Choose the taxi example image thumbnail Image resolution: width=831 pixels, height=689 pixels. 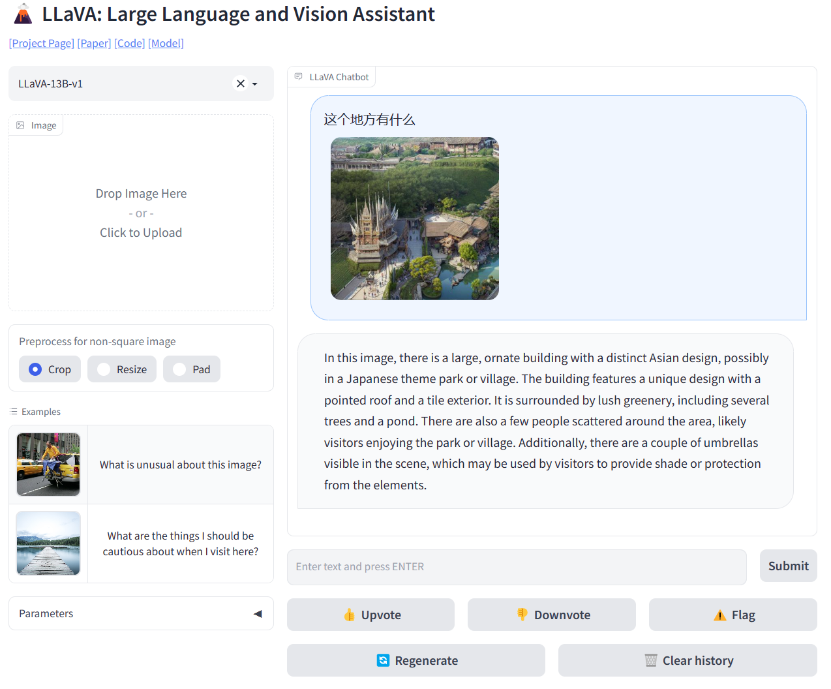click(48, 465)
